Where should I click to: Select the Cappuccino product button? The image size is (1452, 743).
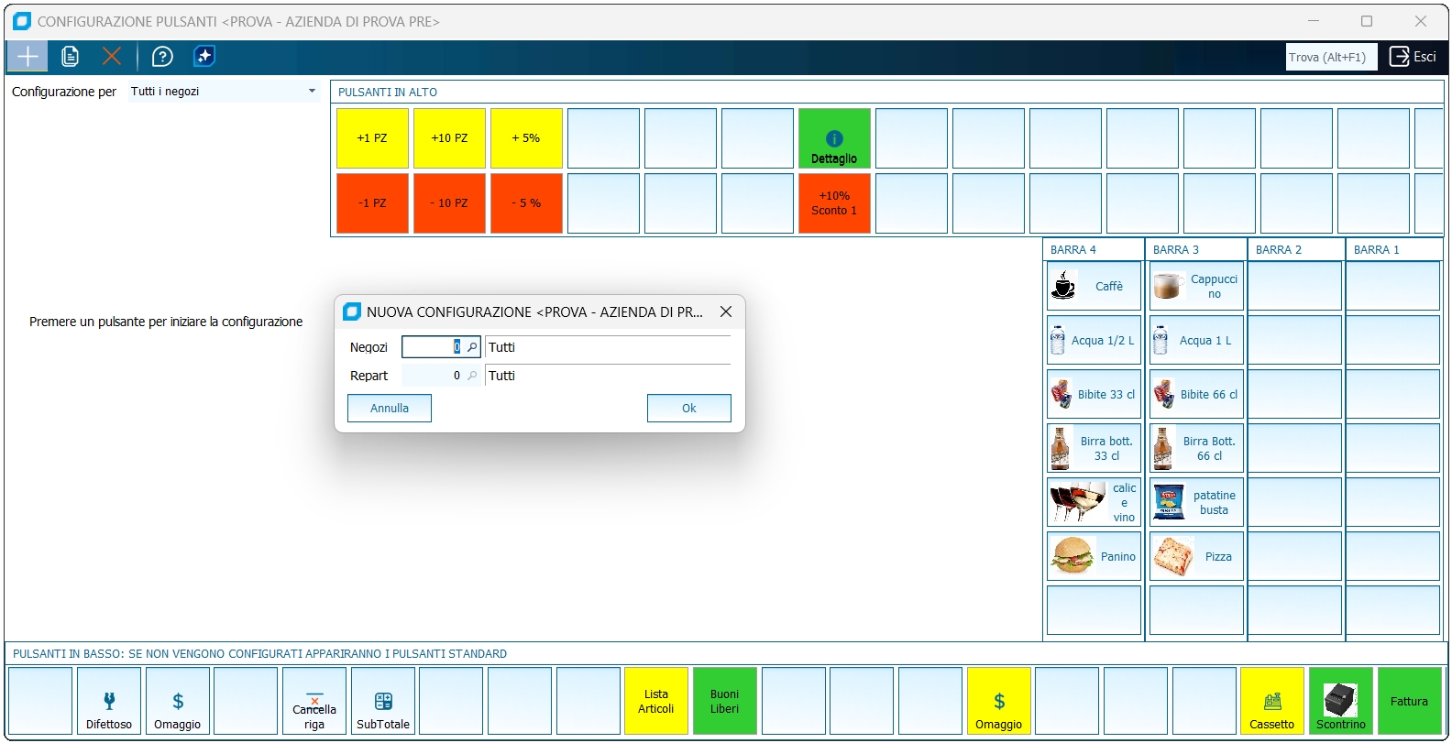point(1196,286)
